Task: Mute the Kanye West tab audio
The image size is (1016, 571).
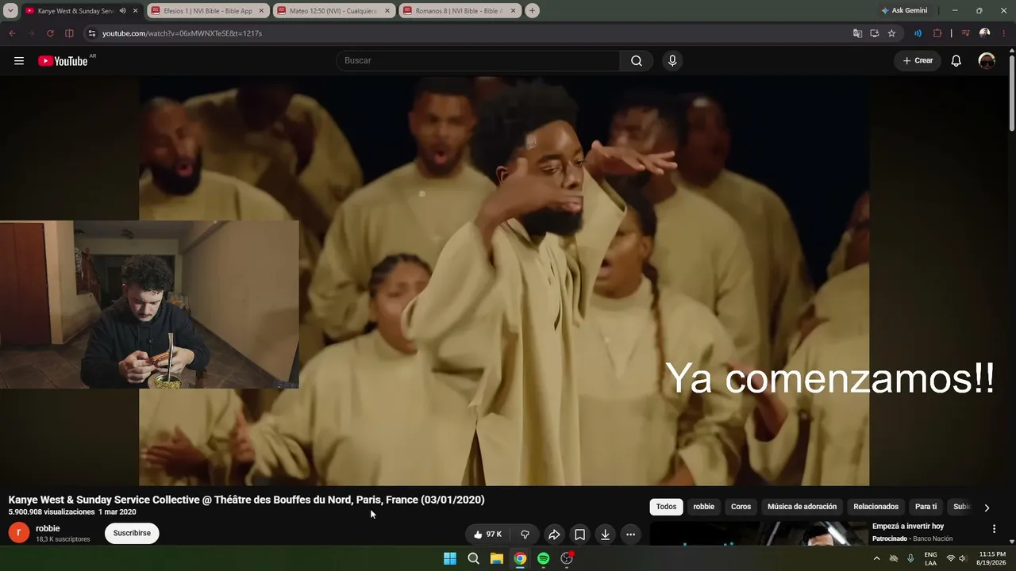Action: pos(122,11)
